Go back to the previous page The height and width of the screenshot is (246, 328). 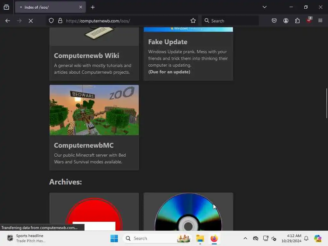click(x=8, y=21)
